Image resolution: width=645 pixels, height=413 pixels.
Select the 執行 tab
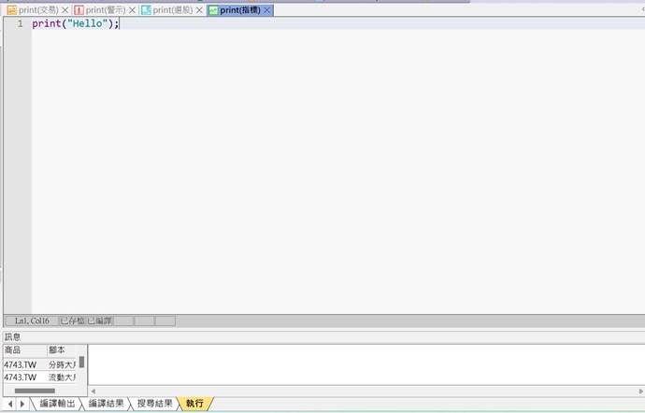[194, 404]
